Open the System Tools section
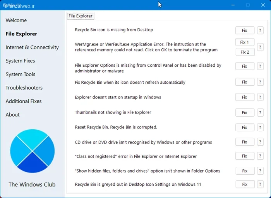This screenshot has width=271, height=198. (20, 74)
